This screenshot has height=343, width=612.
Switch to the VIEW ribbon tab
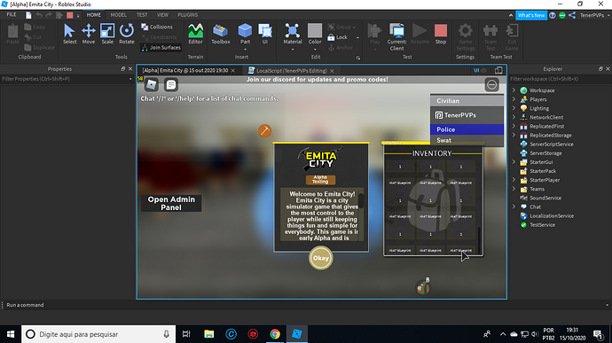click(162, 15)
